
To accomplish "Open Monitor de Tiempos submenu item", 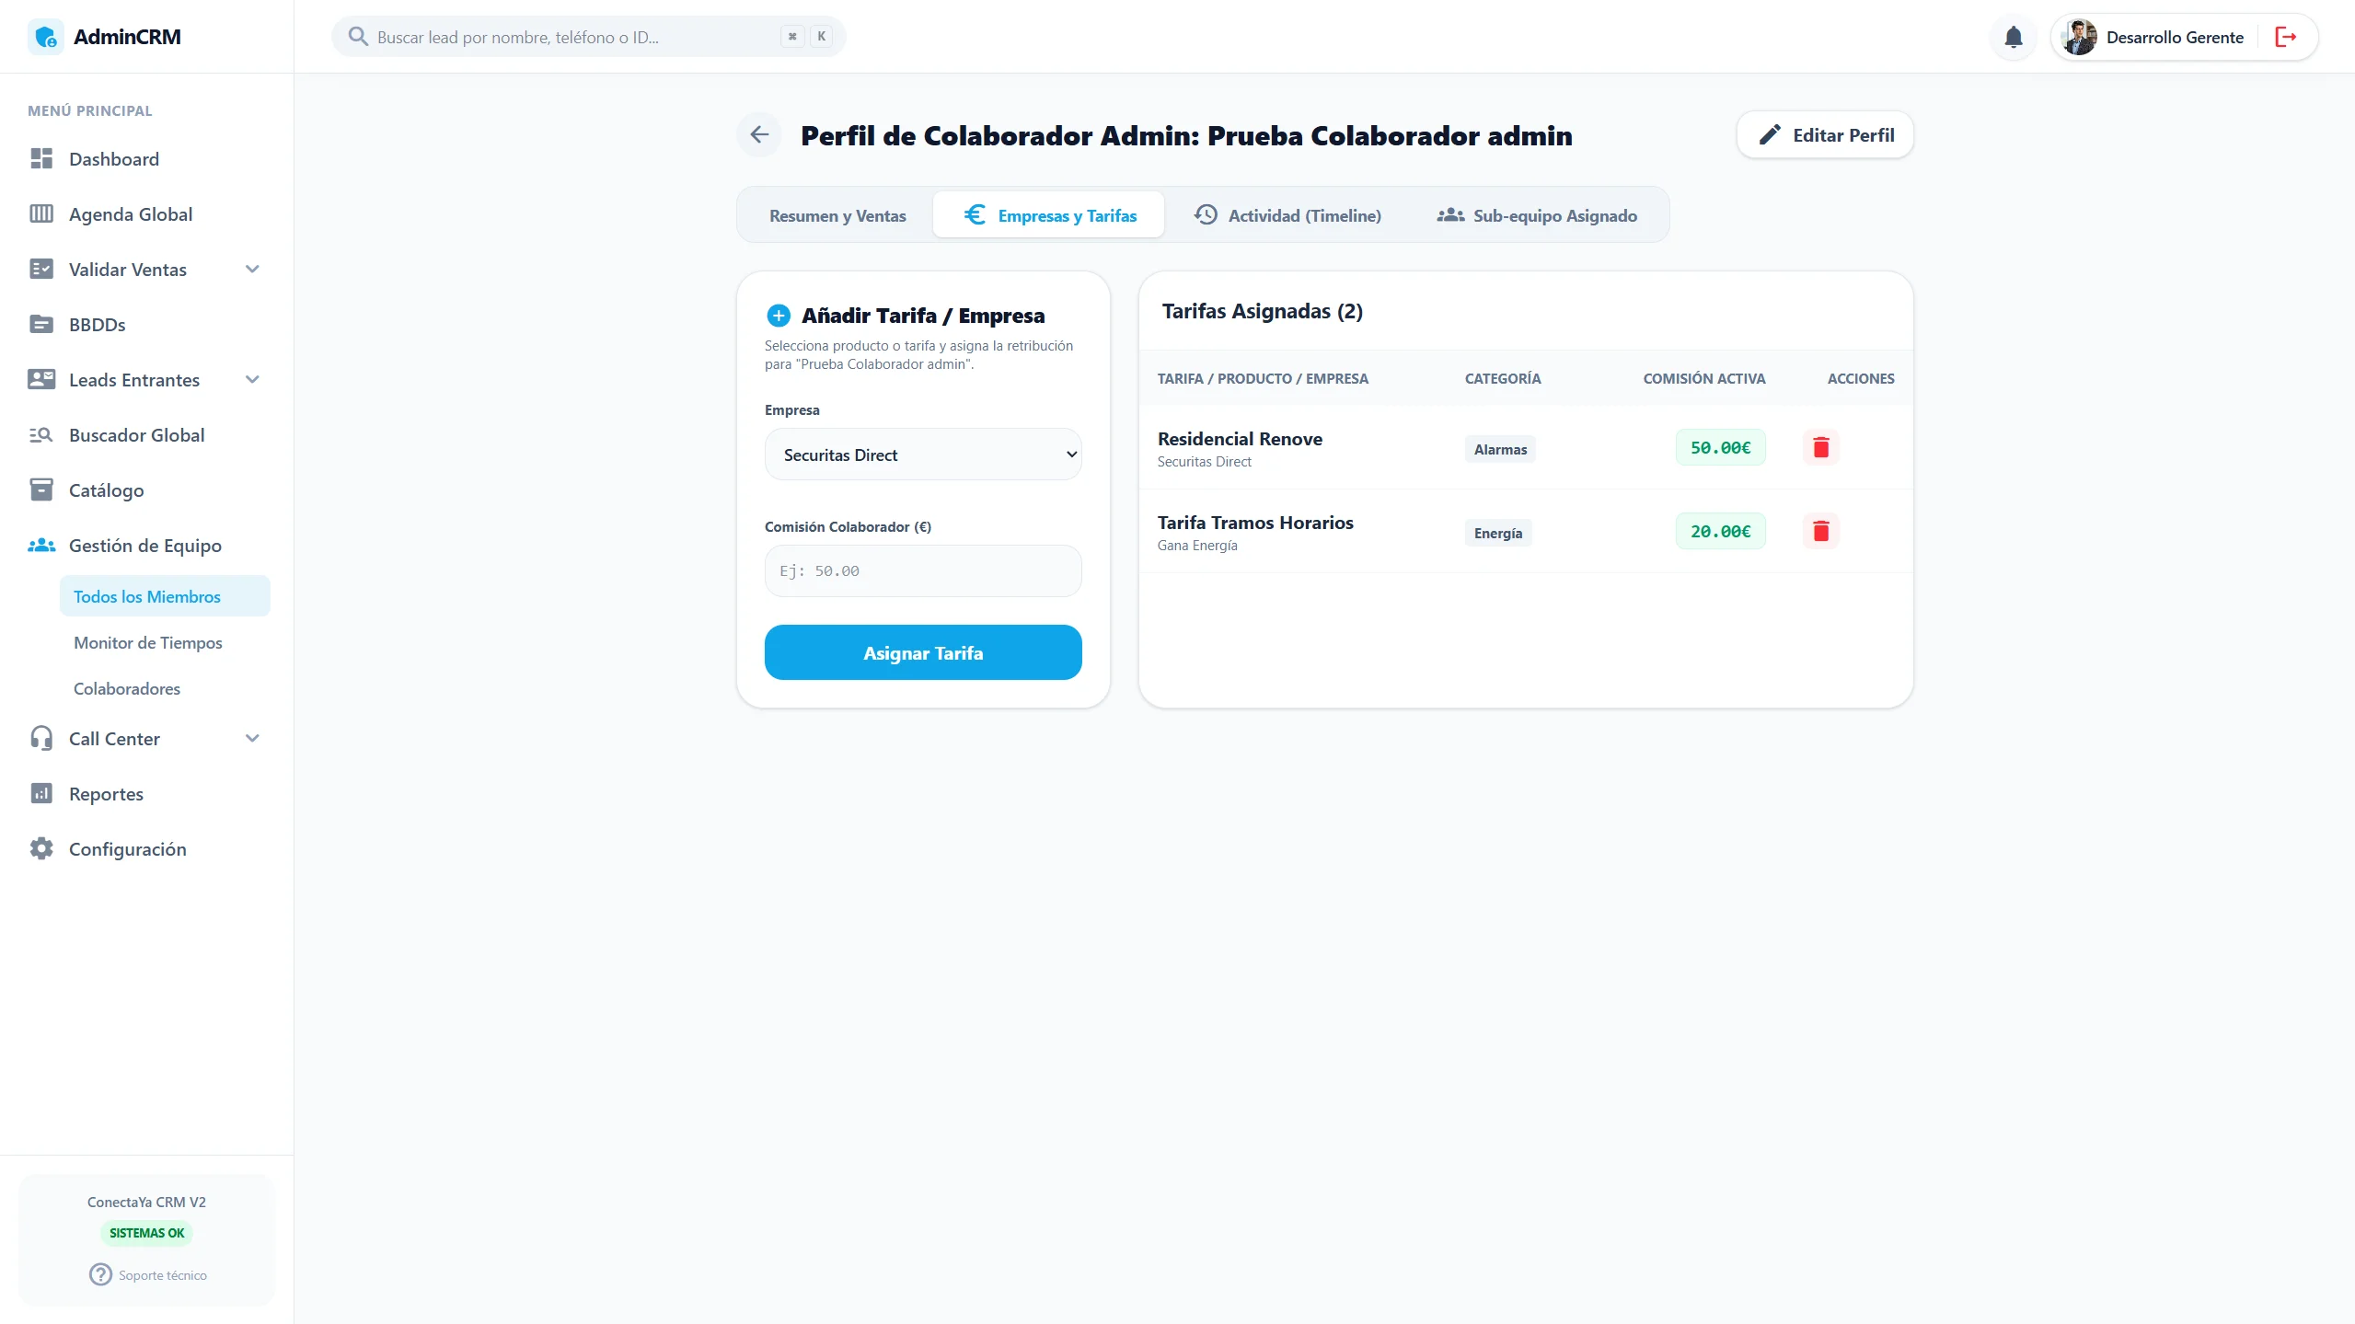I will [x=165, y=642].
